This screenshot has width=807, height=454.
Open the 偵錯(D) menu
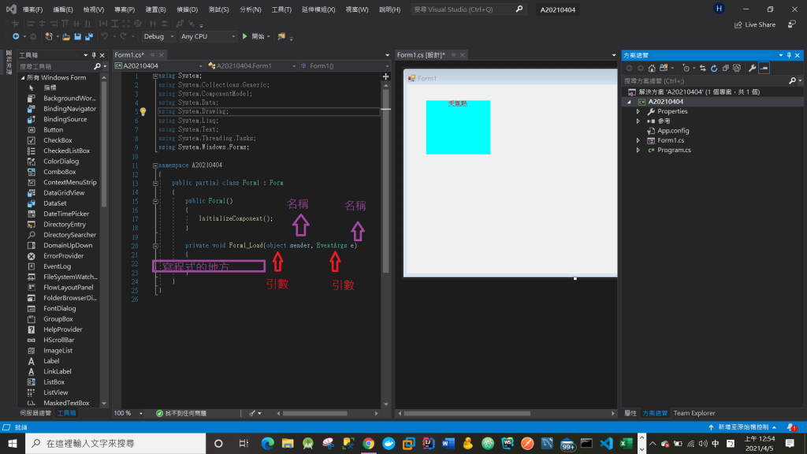pyautogui.click(x=187, y=9)
